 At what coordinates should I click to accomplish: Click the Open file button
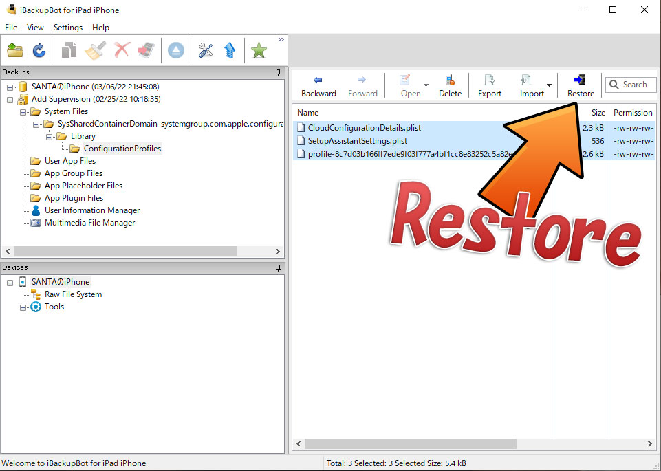[410, 87]
